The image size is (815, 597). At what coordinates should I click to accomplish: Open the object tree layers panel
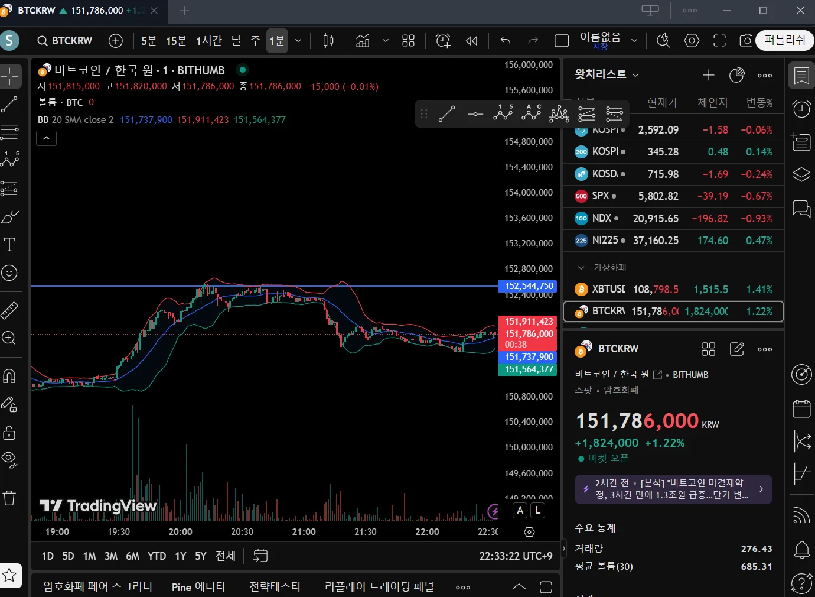pyautogui.click(x=801, y=175)
